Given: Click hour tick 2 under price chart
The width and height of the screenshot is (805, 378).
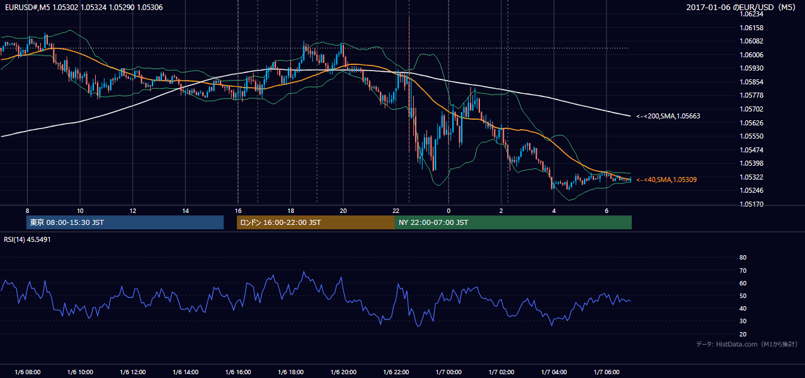Looking at the screenshot, I should [x=501, y=210].
